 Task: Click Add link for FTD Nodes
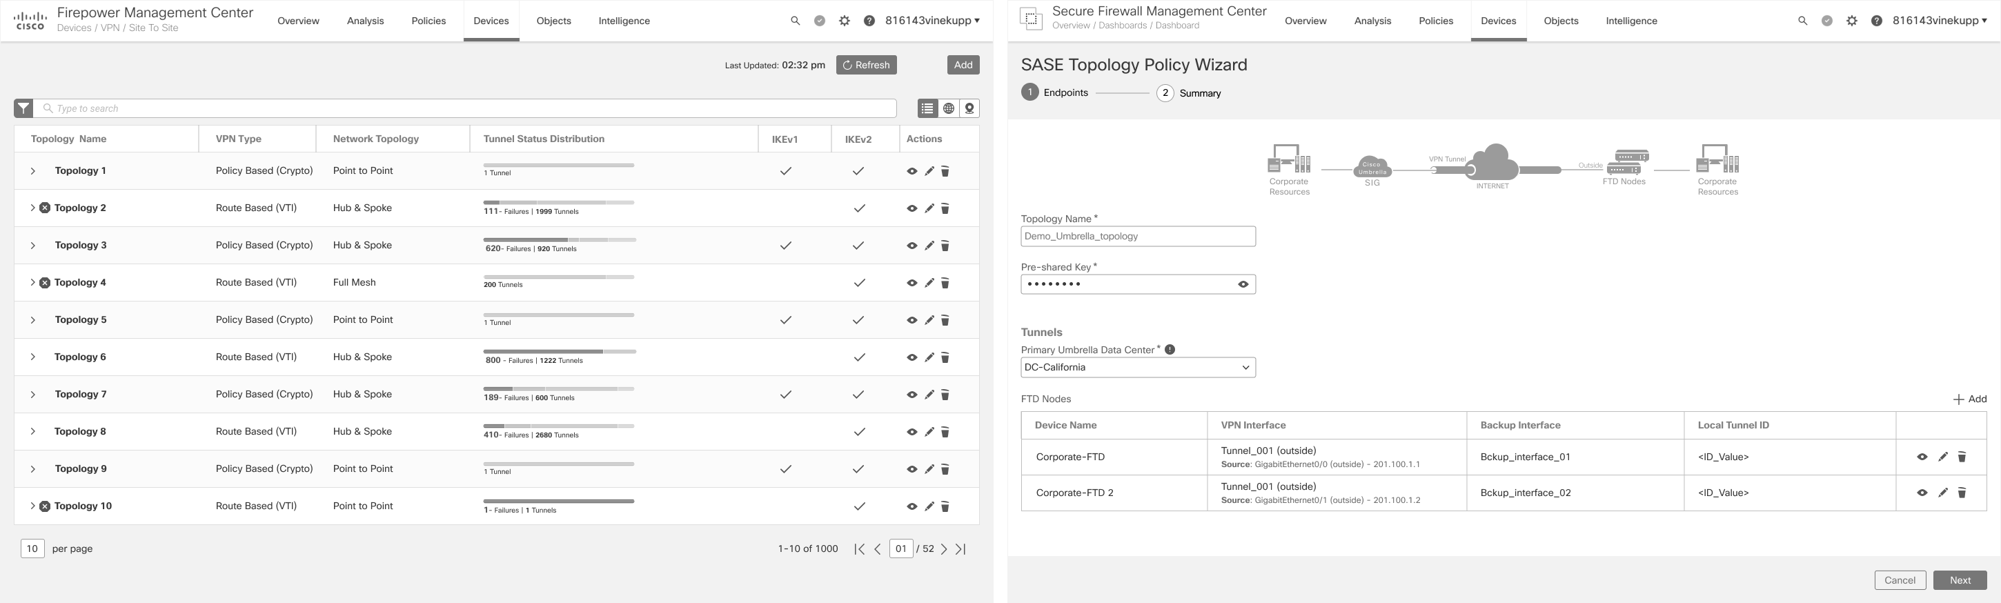[x=1970, y=399]
